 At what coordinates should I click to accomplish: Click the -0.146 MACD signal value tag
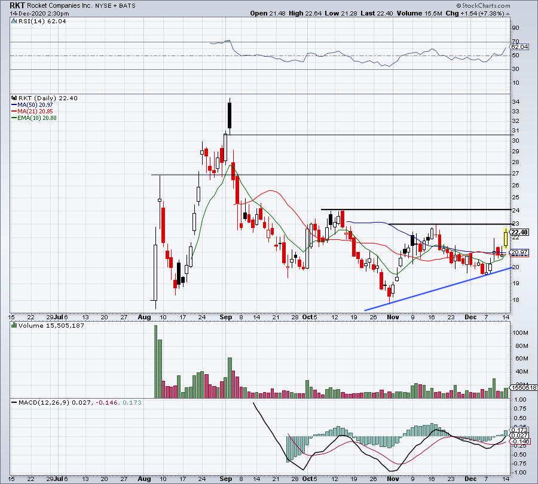coord(520,441)
